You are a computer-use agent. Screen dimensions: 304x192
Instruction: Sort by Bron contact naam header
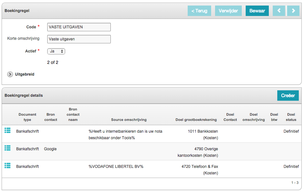[x=73, y=114]
